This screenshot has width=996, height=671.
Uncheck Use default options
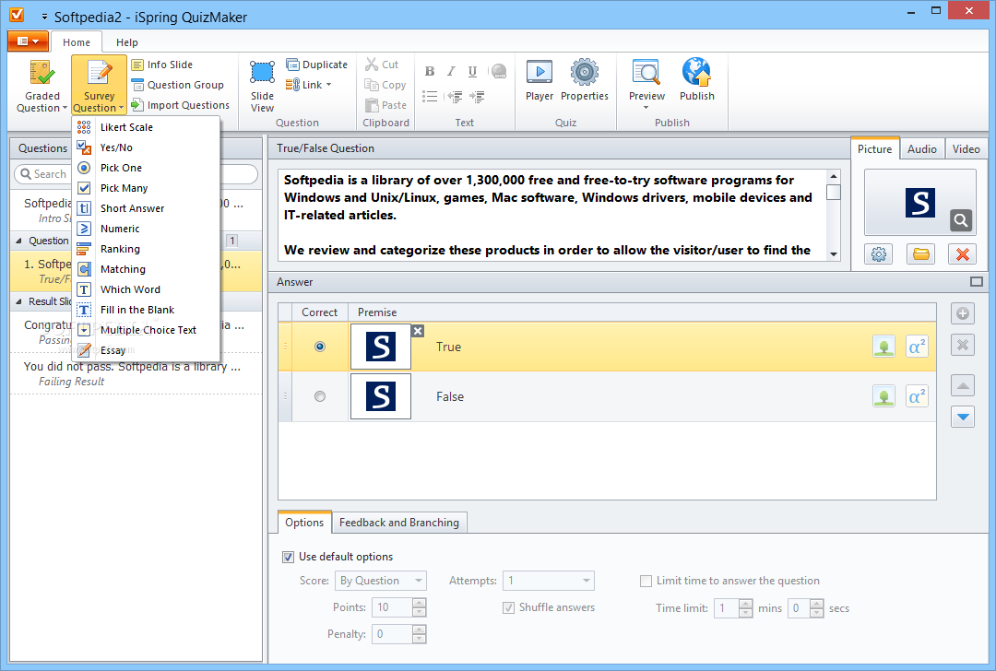click(x=289, y=557)
